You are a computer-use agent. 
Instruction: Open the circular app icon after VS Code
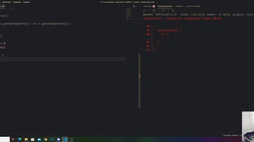[x=71, y=139]
